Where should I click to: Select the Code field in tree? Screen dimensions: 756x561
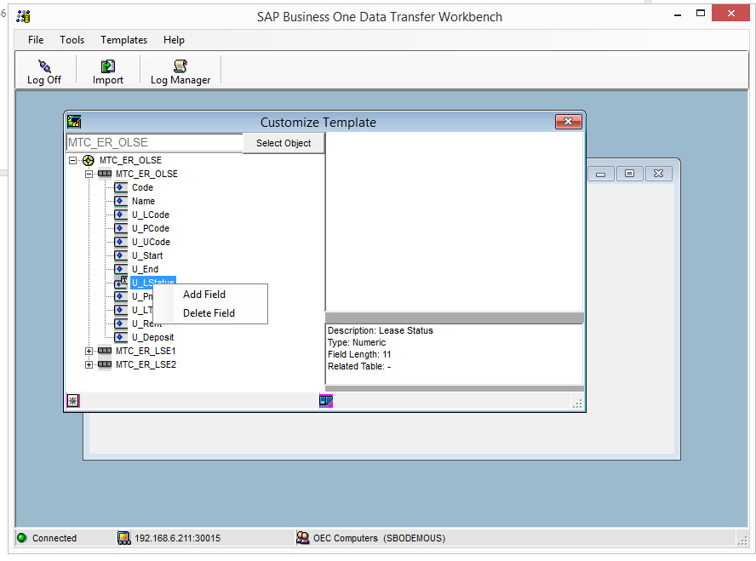(143, 187)
